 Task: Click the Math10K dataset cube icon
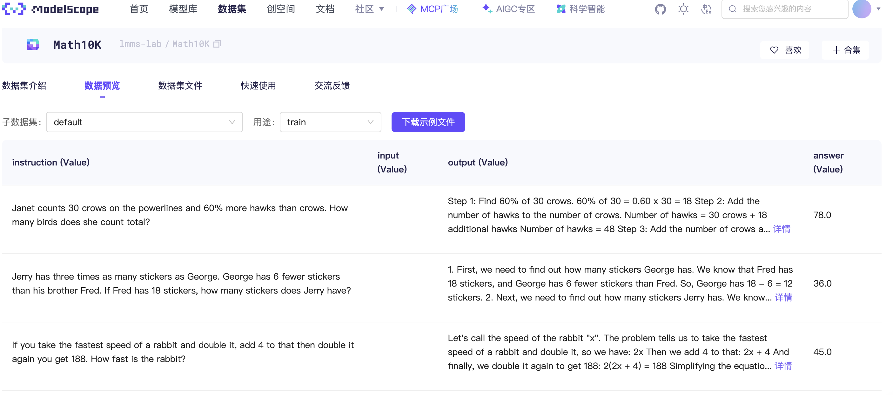(33, 44)
